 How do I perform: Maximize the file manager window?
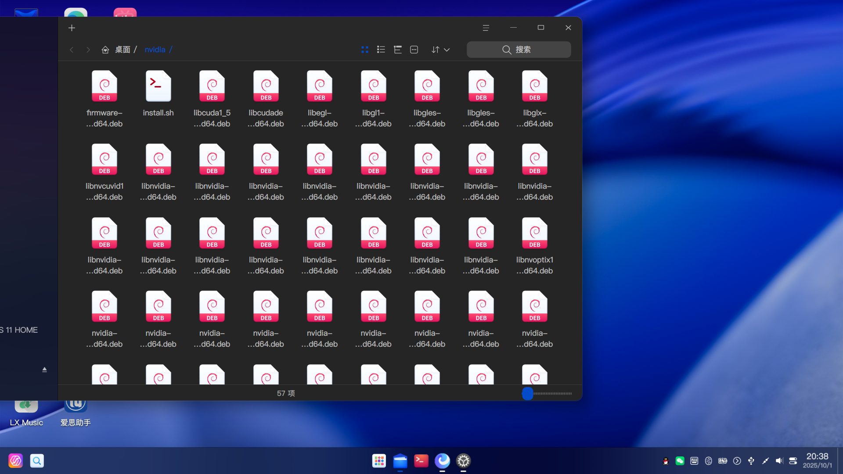tap(541, 28)
